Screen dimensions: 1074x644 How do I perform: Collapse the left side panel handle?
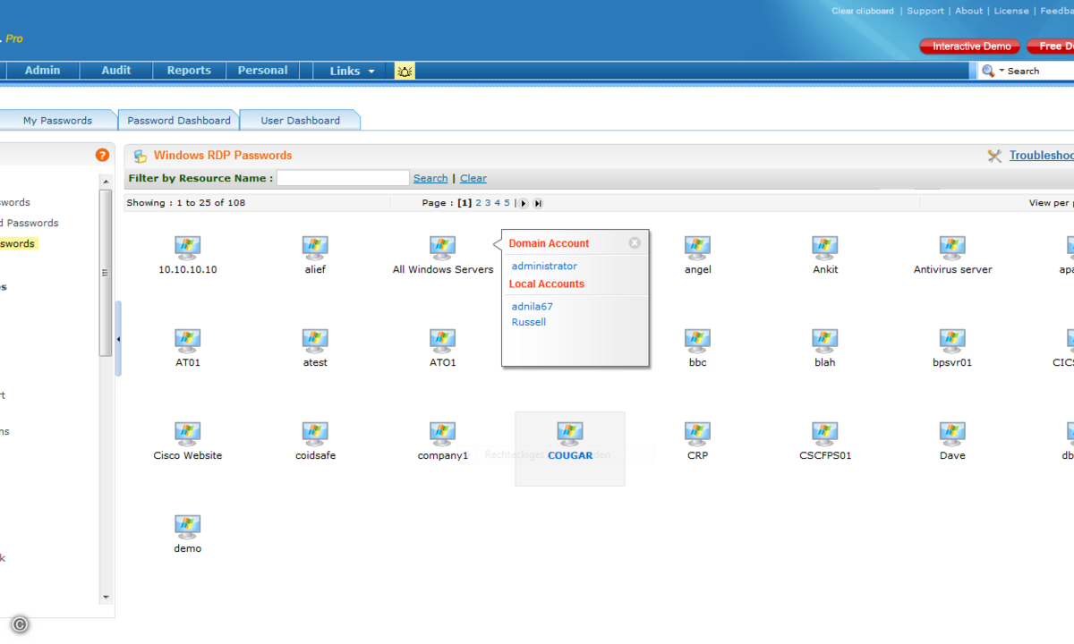tap(118, 339)
